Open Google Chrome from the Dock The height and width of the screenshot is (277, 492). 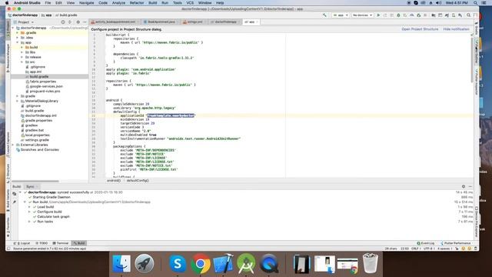pos(200,263)
